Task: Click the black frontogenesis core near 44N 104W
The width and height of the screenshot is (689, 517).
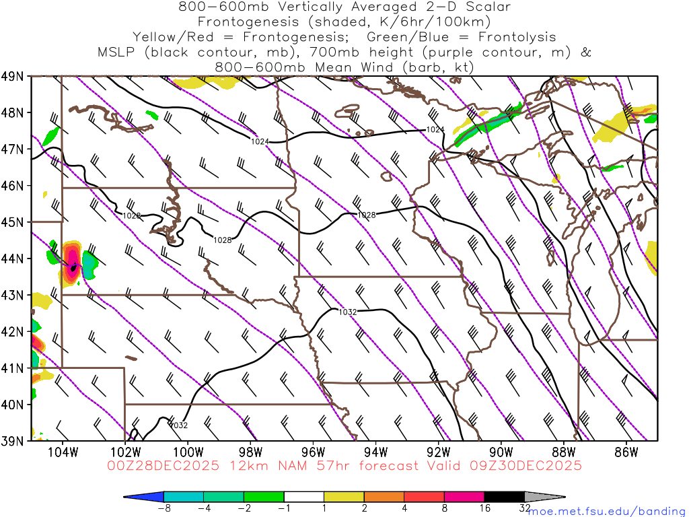Action: pos(73,267)
